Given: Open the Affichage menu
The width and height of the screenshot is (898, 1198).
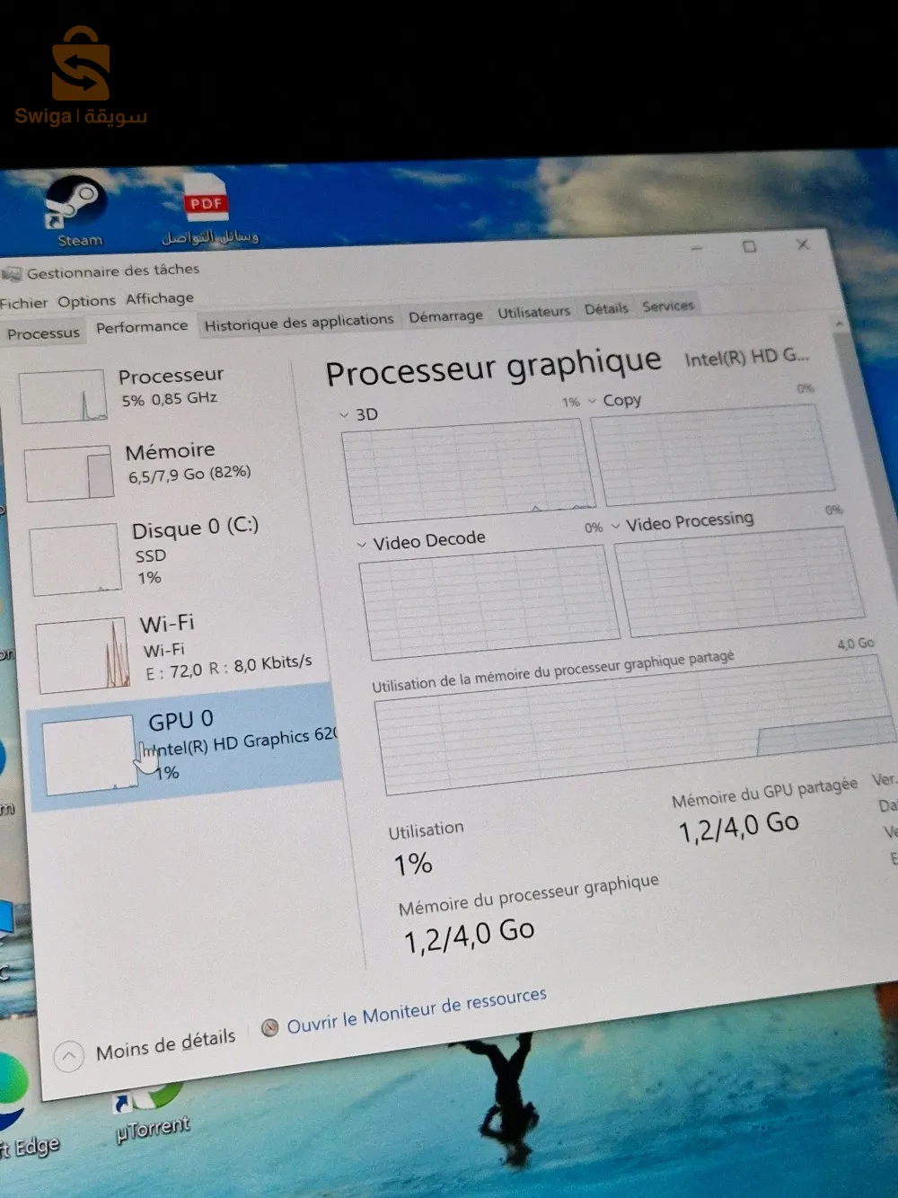Looking at the screenshot, I should pos(159,298).
